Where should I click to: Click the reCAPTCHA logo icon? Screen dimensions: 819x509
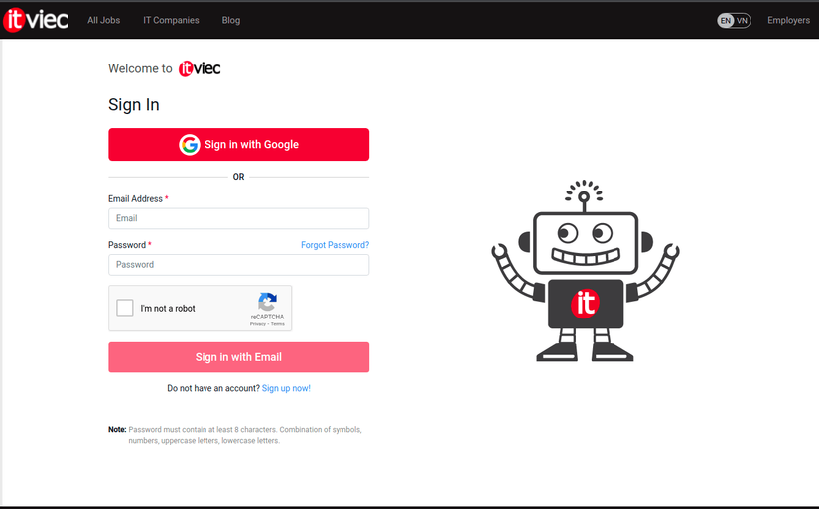click(x=267, y=302)
